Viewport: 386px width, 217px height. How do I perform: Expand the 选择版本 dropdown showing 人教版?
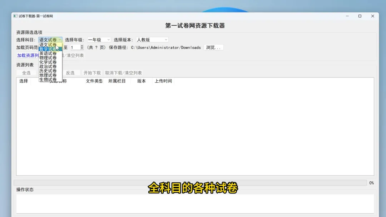pos(152,40)
